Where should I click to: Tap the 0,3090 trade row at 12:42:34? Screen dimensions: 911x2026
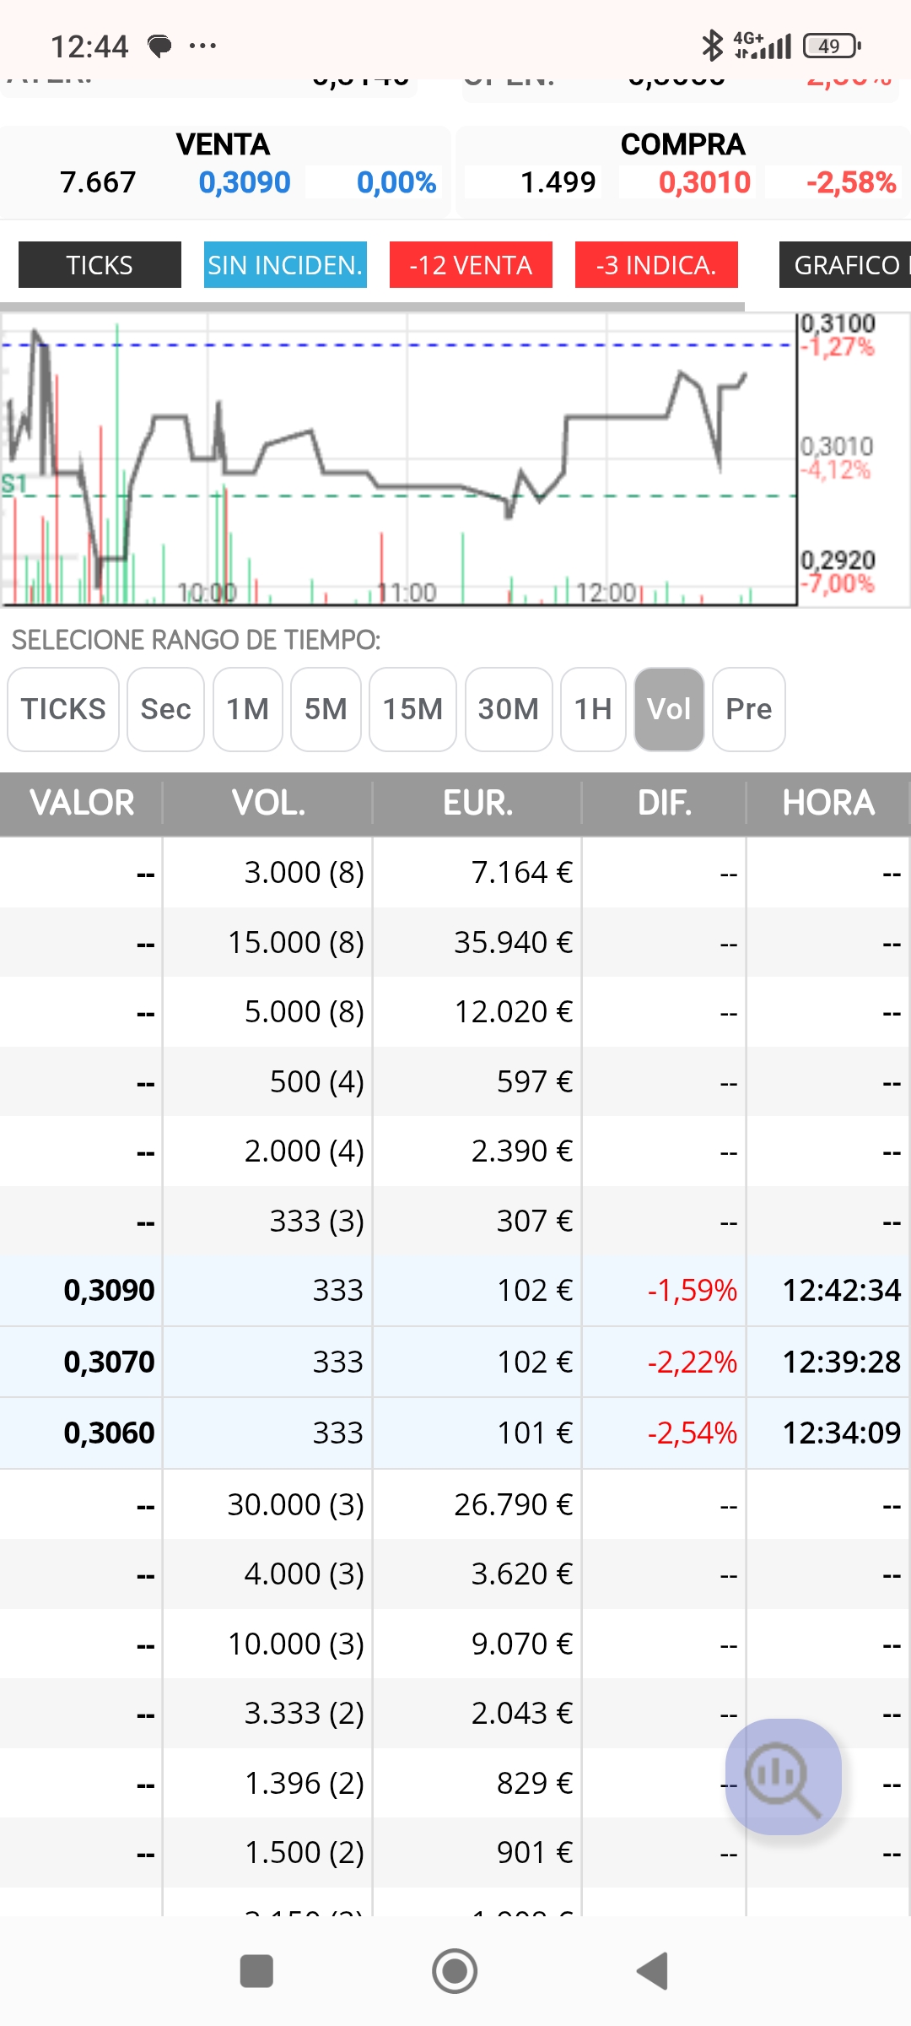coord(455,1291)
